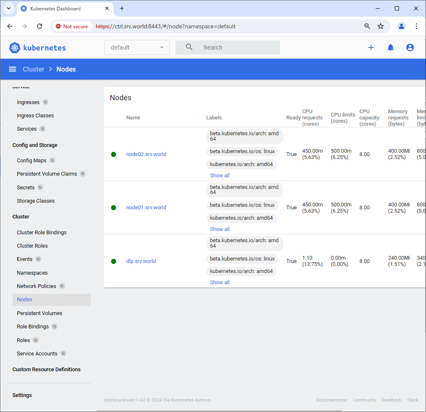Bookmark this page with the star icon
Screen dimensions: 426x412
[381, 26]
